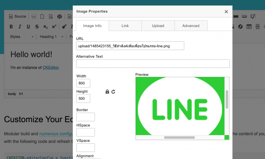Click the HSpace input field
The height and width of the screenshot is (159, 265).
click(85, 132)
